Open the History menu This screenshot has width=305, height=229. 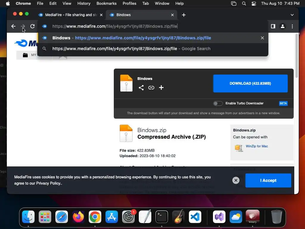(84, 4)
